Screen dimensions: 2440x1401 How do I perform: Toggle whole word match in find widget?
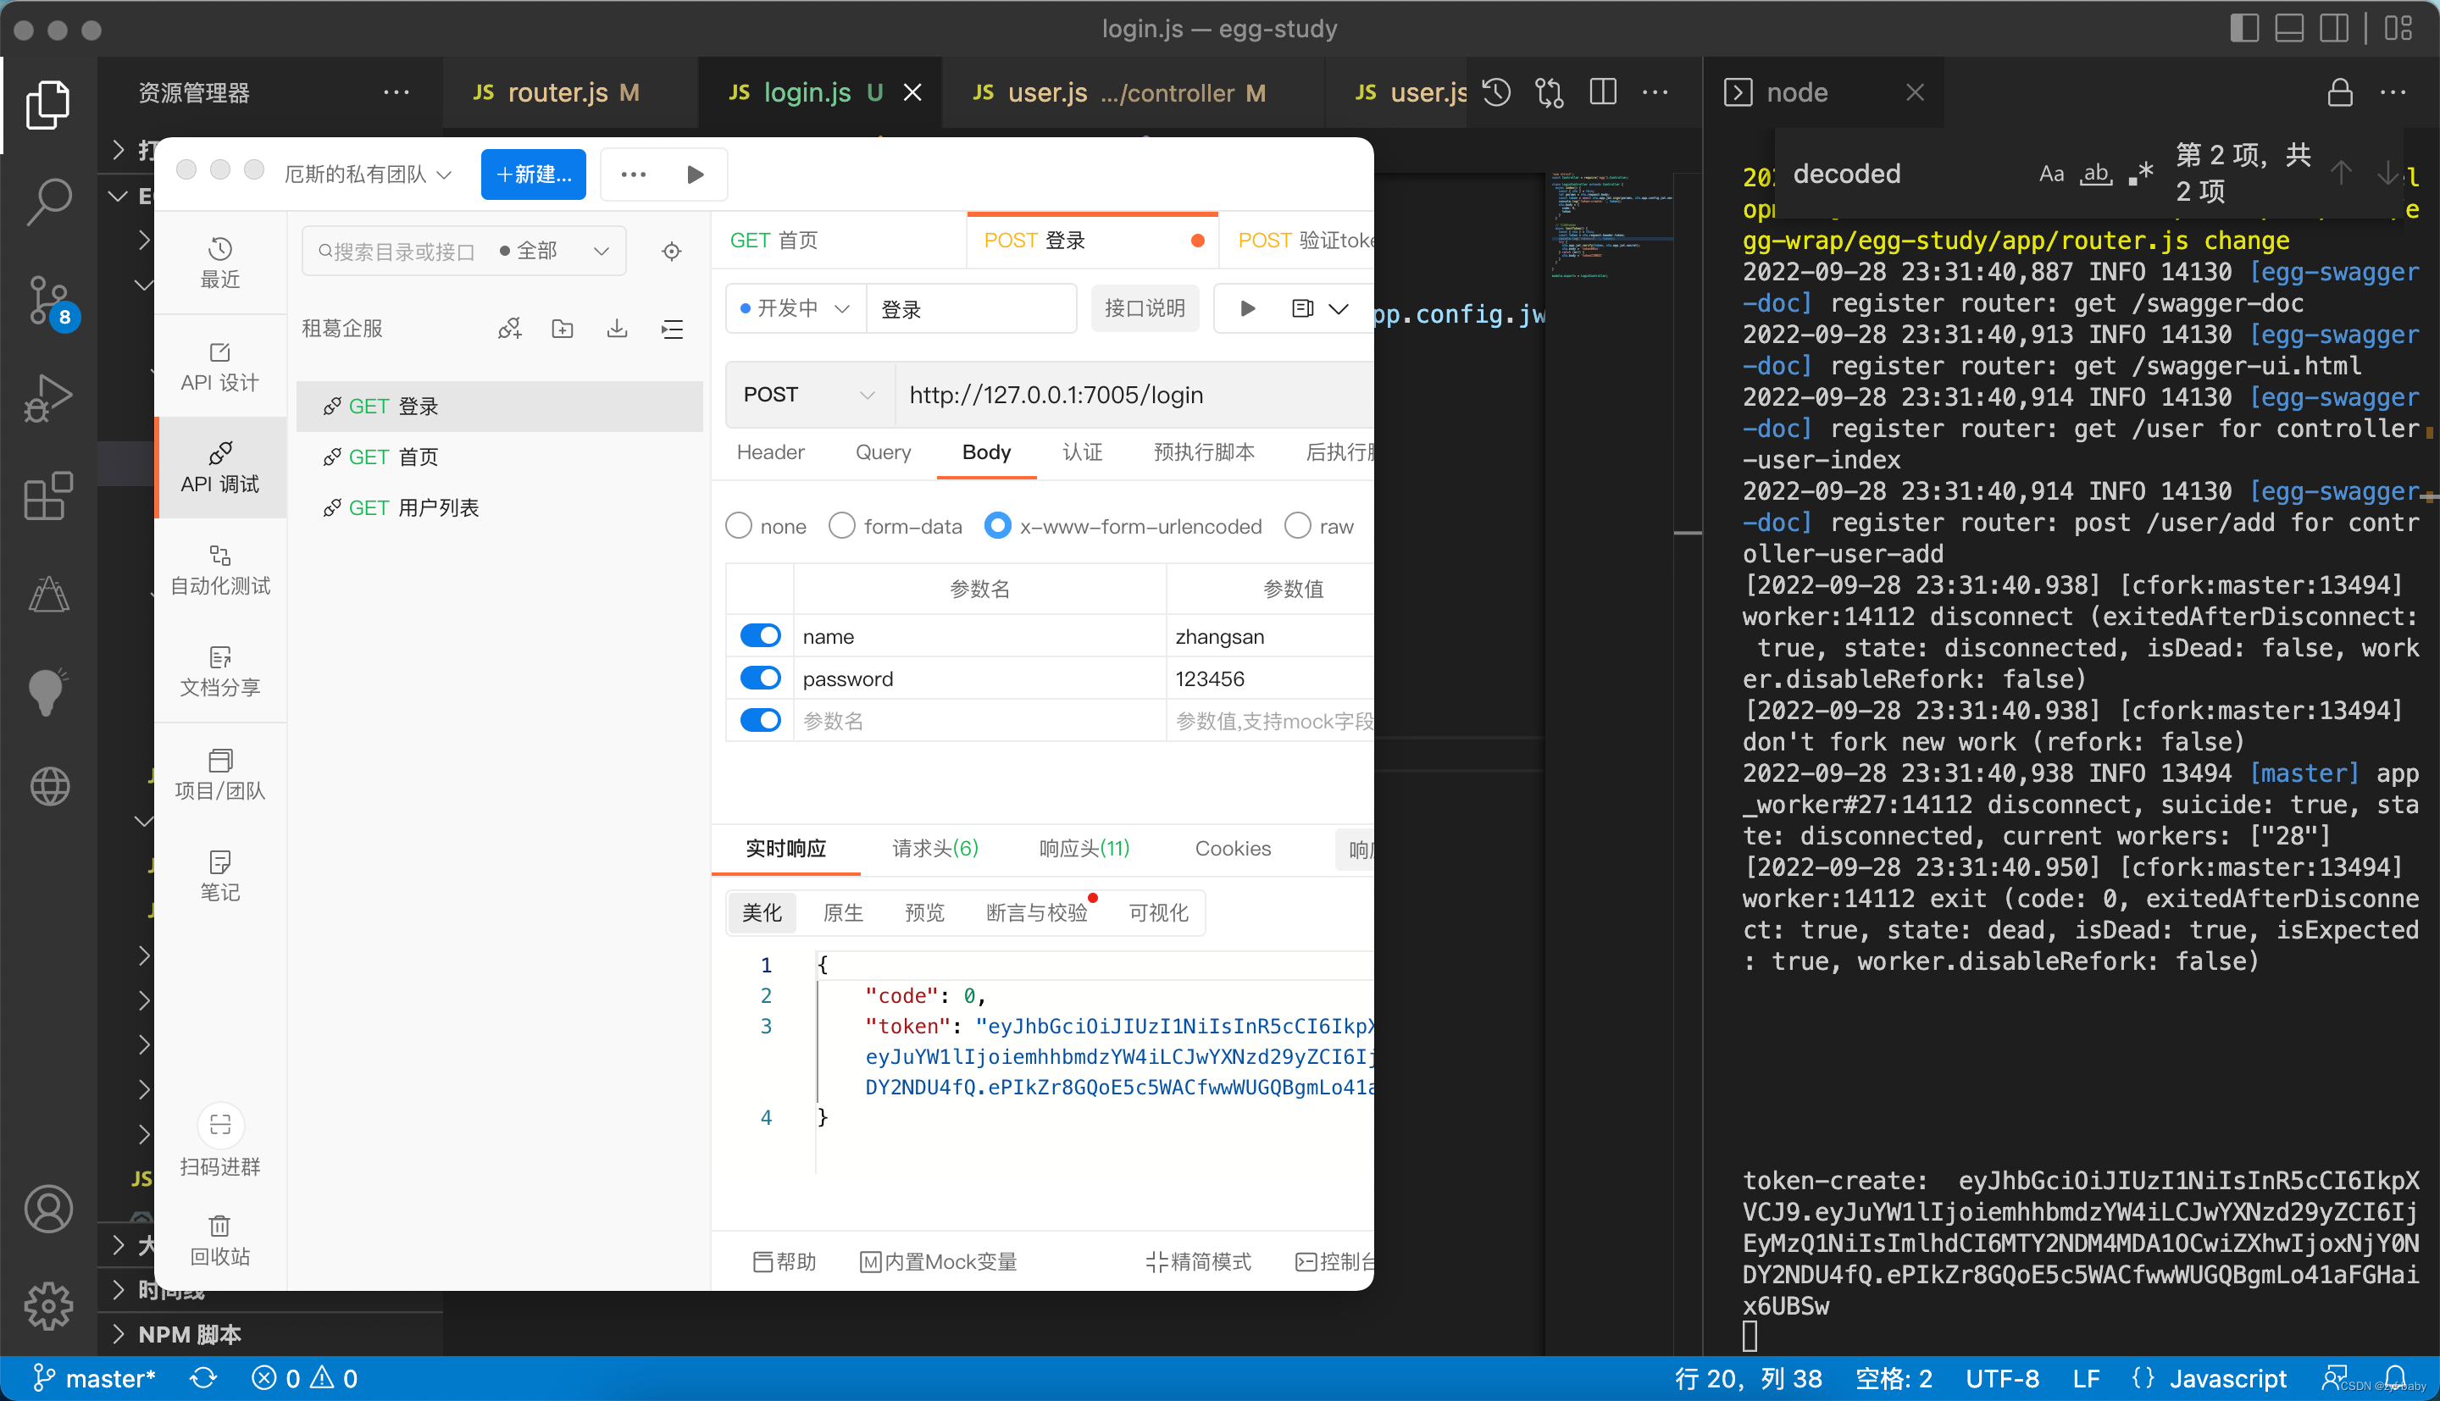click(2095, 174)
